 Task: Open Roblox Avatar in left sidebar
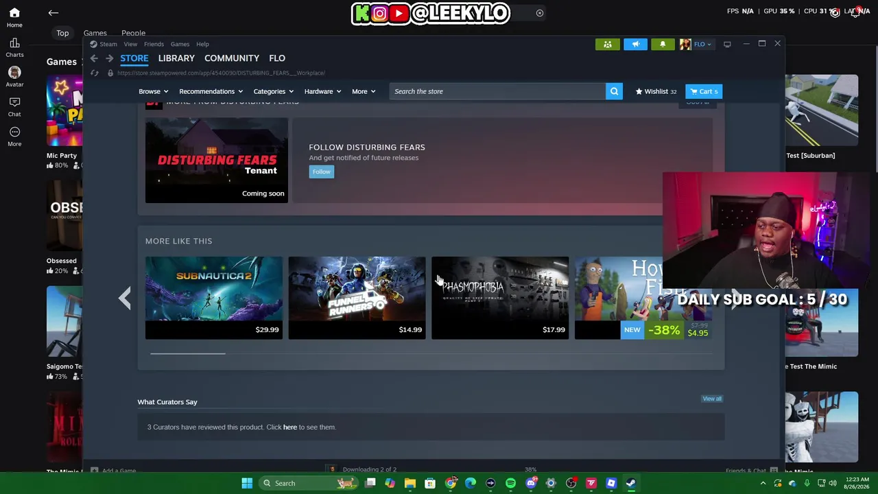click(x=14, y=77)
